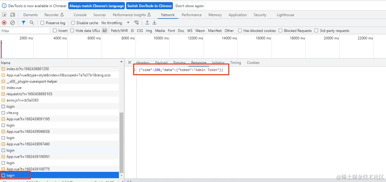Click Switch DevTools to Chinese
The image size is (386, 182).
[149, 6]
